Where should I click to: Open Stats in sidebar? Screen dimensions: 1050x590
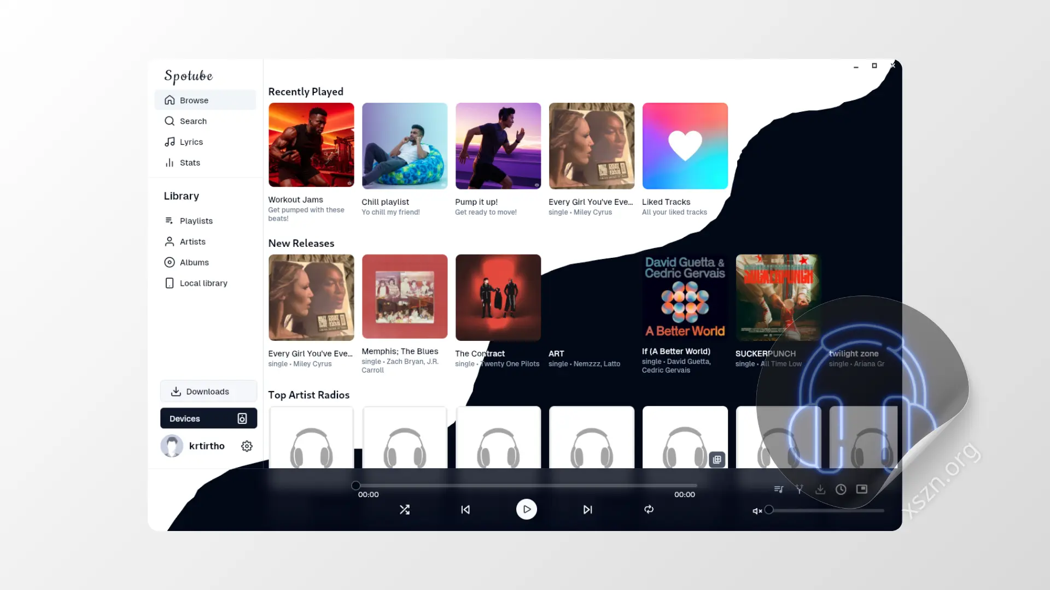coord(190,163)
